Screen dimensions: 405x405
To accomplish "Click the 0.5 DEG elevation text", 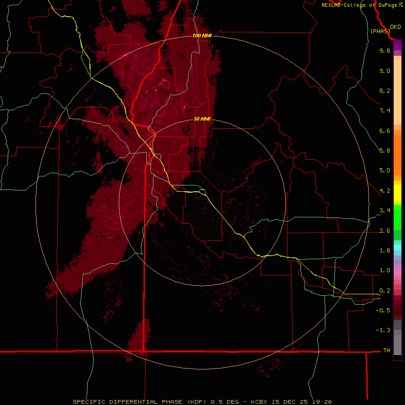I will tap(225, 402).
